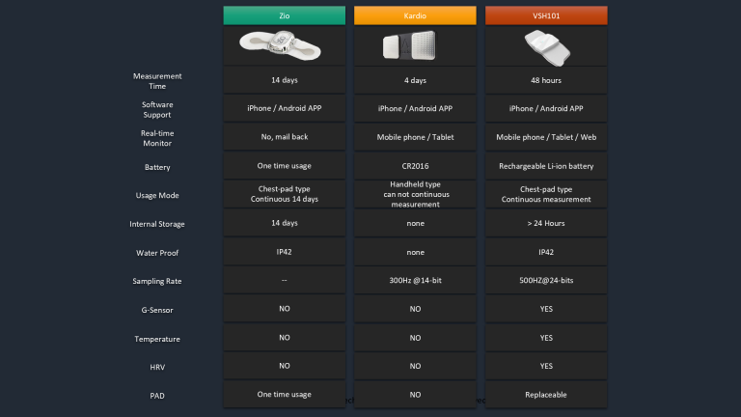Click the Zio device image
The image size is (741, 417).
click(284, 44)
